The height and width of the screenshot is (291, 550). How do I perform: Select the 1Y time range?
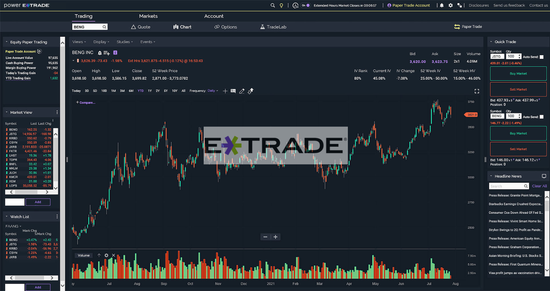coord(150,91)
